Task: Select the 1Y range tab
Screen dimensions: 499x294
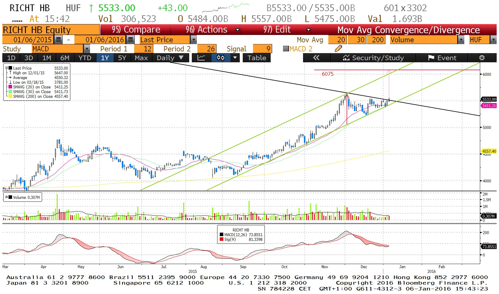Action: 105,58
